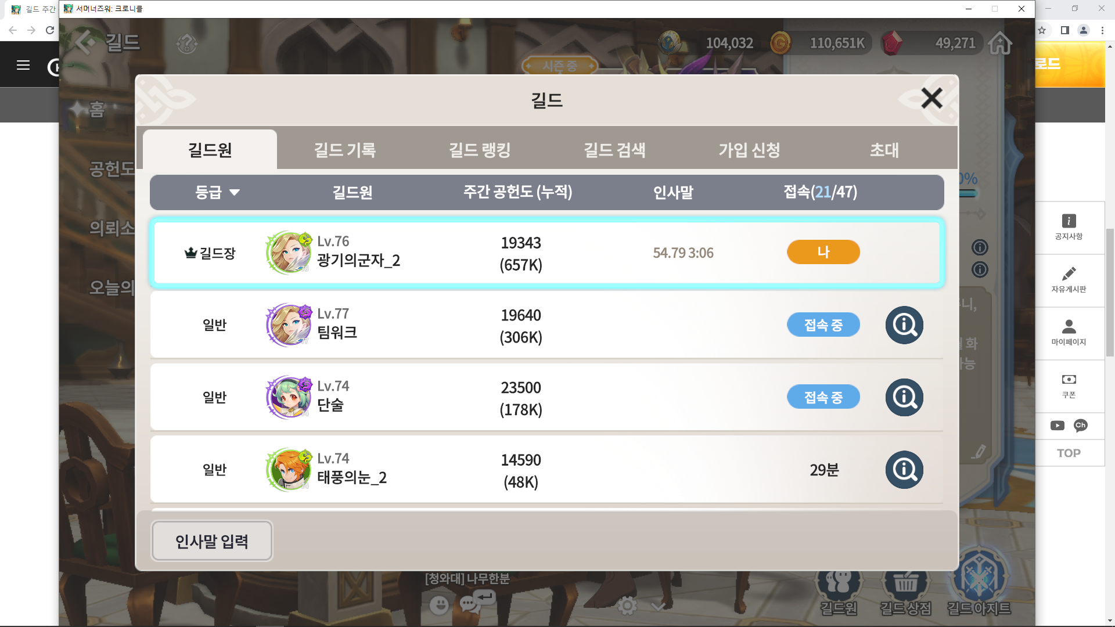Select the 광기의군자_2 character avatar
This screenshot has height=627, width=1115.
288,253
